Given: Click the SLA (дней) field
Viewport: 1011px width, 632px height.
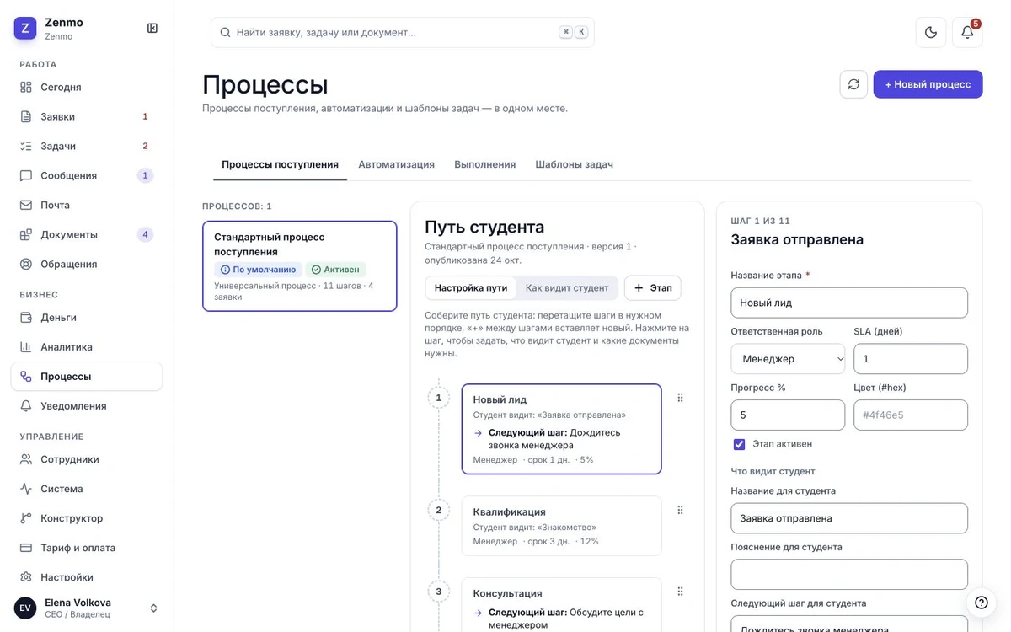Looking at the screenshot, I should coord(911,359).
